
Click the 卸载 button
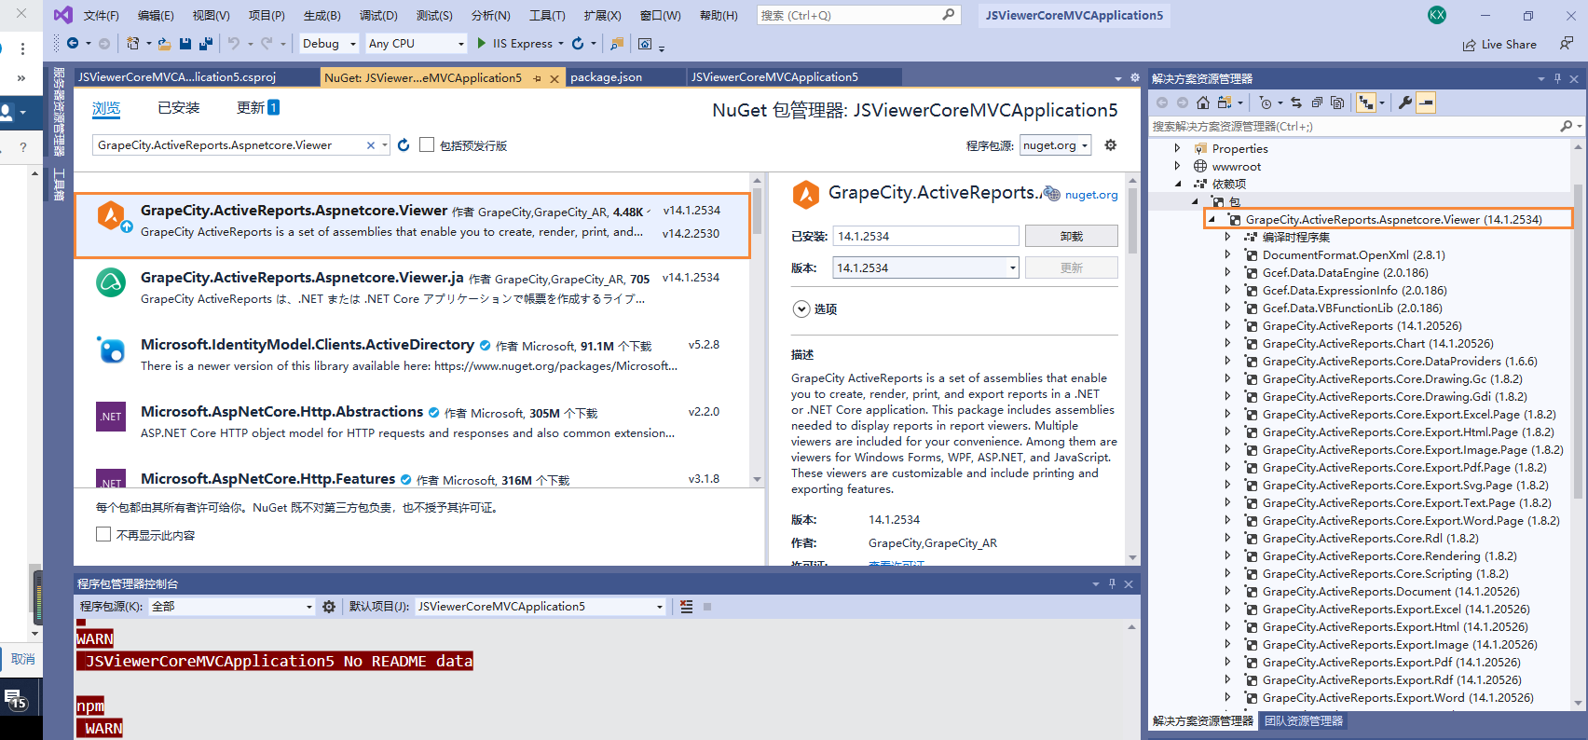(x=1071, y=237)
